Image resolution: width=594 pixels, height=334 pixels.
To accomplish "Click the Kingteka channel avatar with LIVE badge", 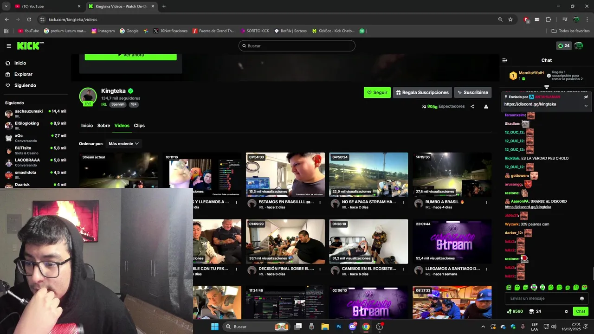I will 88,96.
